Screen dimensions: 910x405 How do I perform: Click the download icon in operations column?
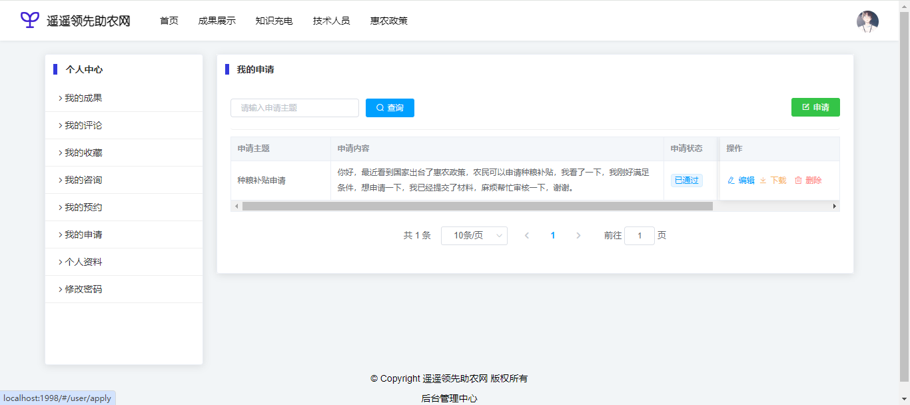coord(763,181)
